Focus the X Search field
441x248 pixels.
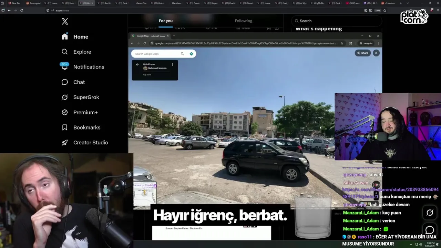click(337, 21)
